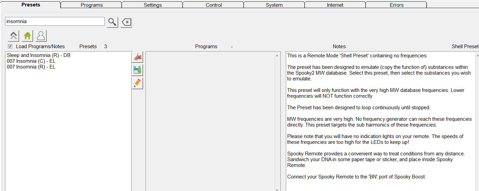Image resolution: width=479 pixels, height=191 pixels.
Task: Open the Errors tab
Action: pyautogui.click(x=397, y=5)
